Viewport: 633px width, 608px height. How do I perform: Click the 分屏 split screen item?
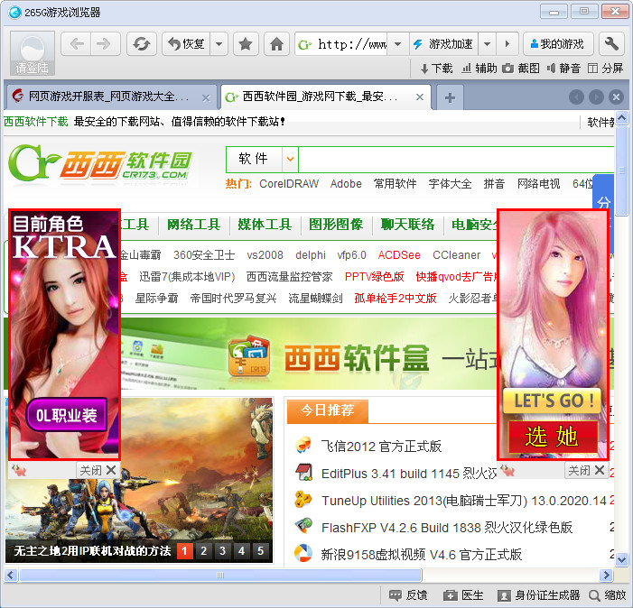pyautogui.click(x=605, y=69)
